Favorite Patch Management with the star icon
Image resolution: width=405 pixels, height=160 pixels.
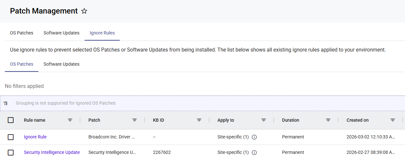coord(84,11)
